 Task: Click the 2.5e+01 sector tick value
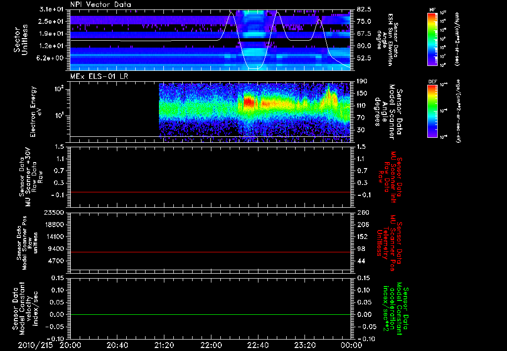52,21
